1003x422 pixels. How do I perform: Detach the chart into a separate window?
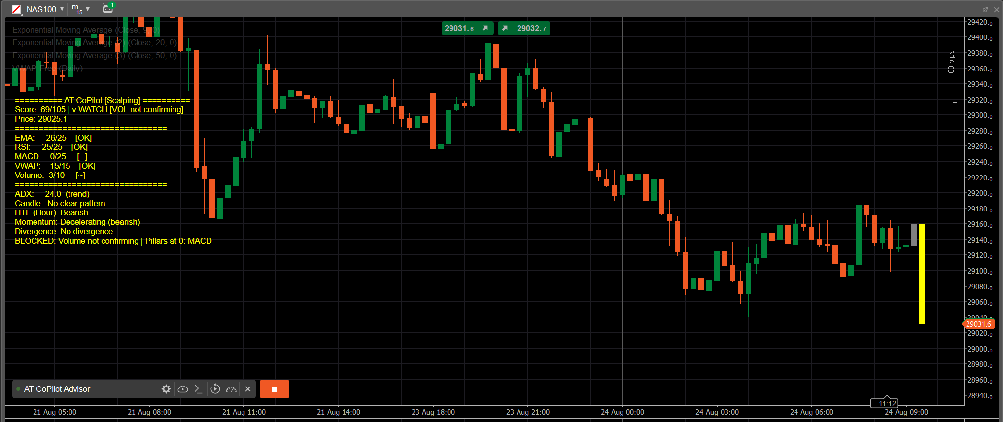pyautogui.click(x=985, y=10)
